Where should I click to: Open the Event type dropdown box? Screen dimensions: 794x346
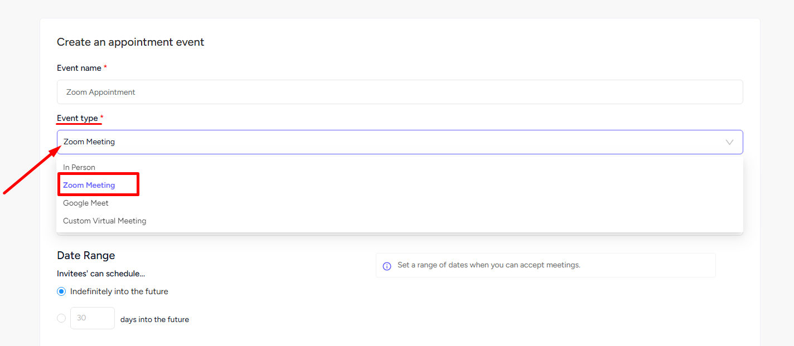click(400, 142)
